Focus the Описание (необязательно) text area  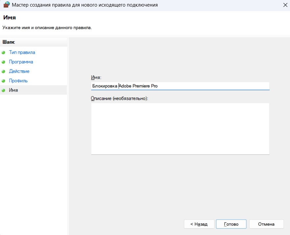180,128
